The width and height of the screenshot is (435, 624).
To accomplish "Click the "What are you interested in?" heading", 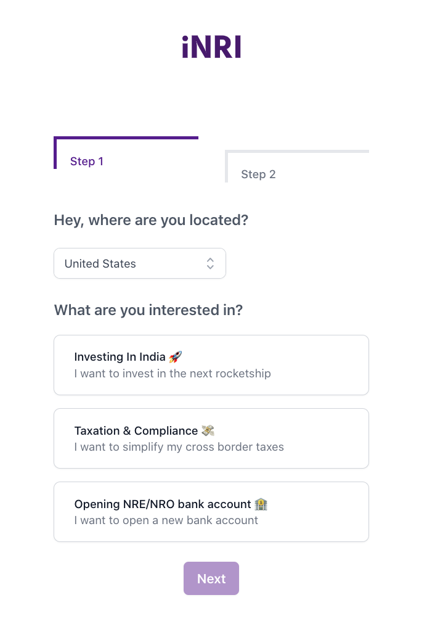I will pyautogui.click(x=148, y=310).
